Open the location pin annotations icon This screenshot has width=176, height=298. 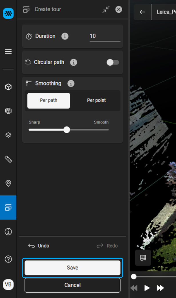pos(8,183)
